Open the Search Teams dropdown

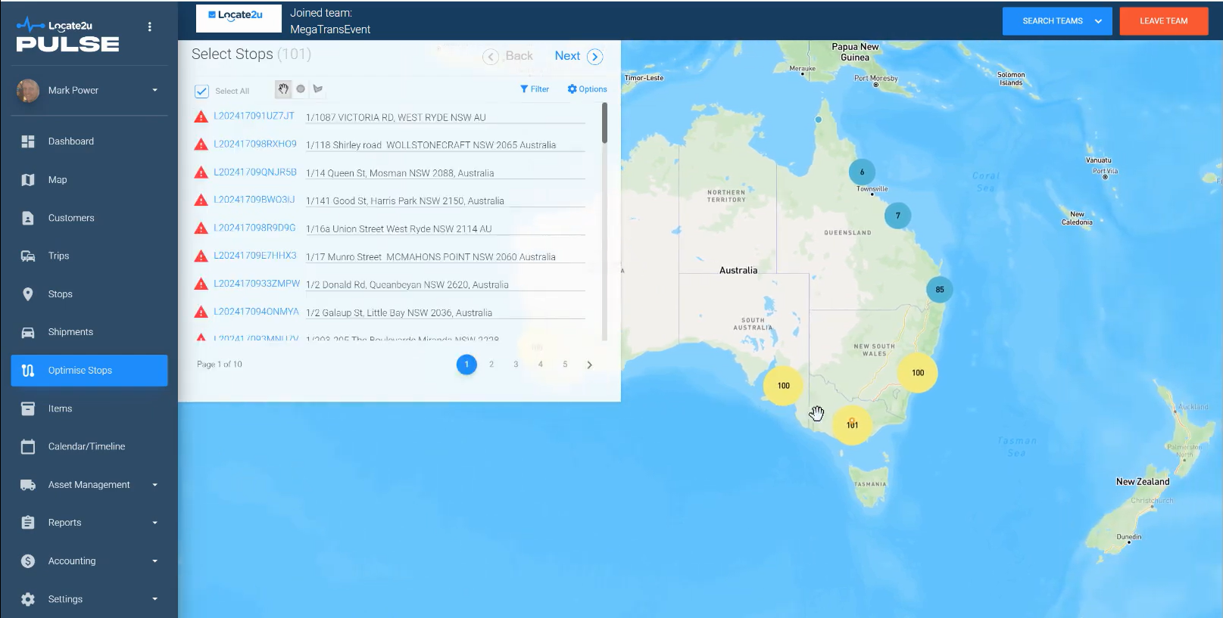[x=1056, y=21]
